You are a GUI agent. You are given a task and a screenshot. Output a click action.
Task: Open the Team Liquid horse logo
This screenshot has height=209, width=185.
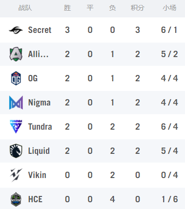click(x=16, y=151)
